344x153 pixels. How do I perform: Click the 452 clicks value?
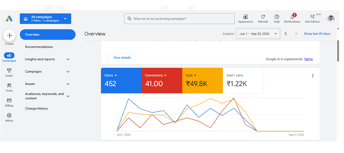[110, 84]
